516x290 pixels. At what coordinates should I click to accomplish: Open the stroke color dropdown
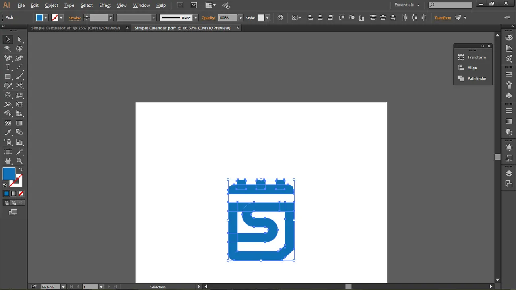point(61,18)
